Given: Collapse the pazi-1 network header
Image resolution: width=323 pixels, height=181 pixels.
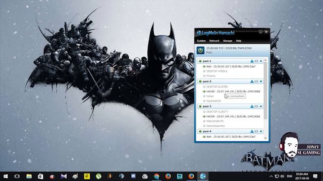Looking at the screenshot, I should click(x=230, y=61).
